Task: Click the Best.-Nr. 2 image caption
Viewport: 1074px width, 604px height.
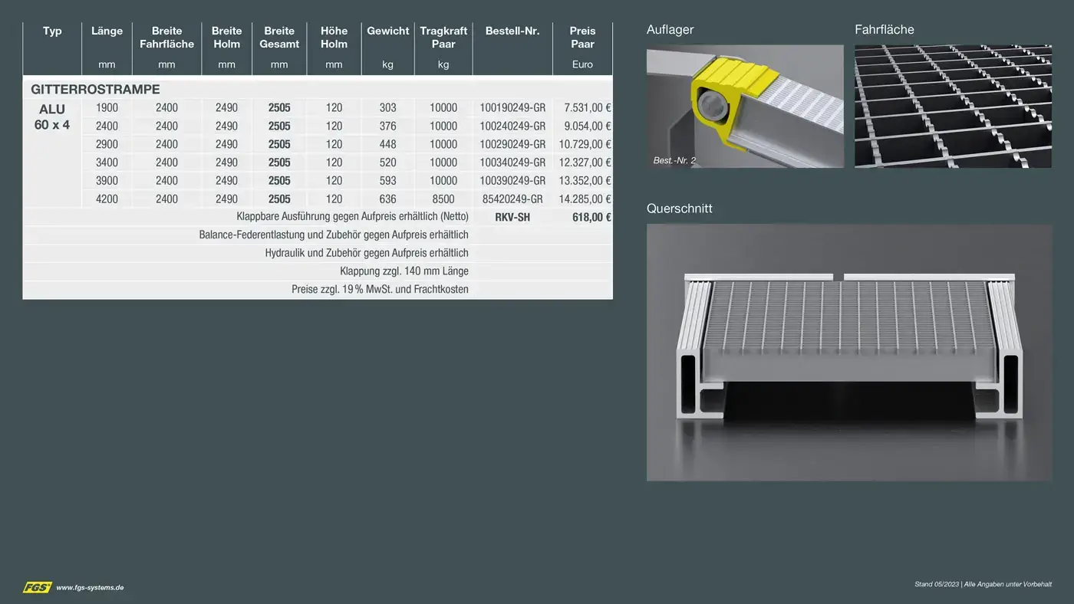Action: (674, 161)
